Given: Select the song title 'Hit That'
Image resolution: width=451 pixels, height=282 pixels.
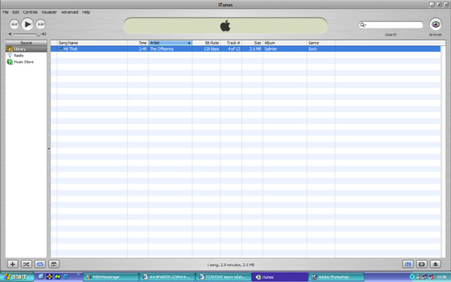Looking at the screenshot, I should point(71,49).
